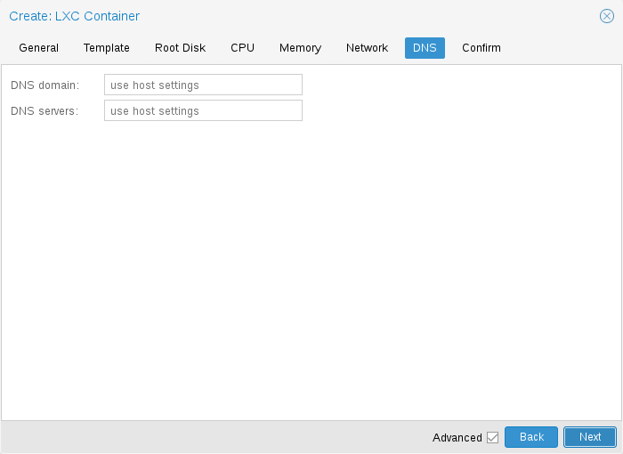Click the "DNS servers:" field label
Viewport: 623px width, 454px height.
44,111
